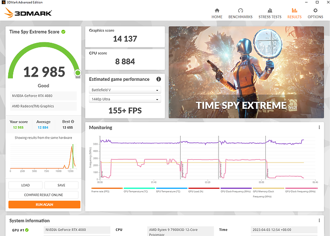Click the Graphics score value 14 137
This screenshot has height=236, width=330.
125,39
